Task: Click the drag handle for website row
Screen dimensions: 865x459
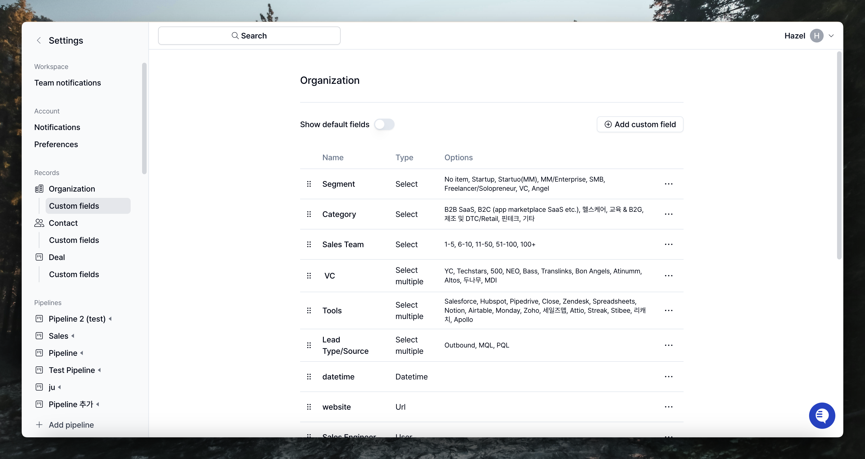Action: tap(309, 407)
